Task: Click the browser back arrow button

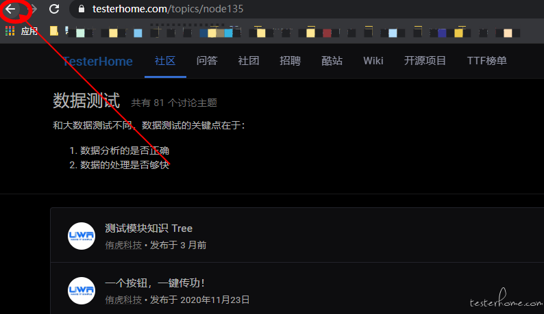Action: tap(10, 9)
